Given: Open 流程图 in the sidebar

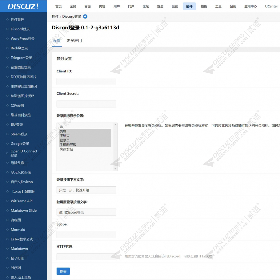Looking at the screenshot, I should click(16, 220).
